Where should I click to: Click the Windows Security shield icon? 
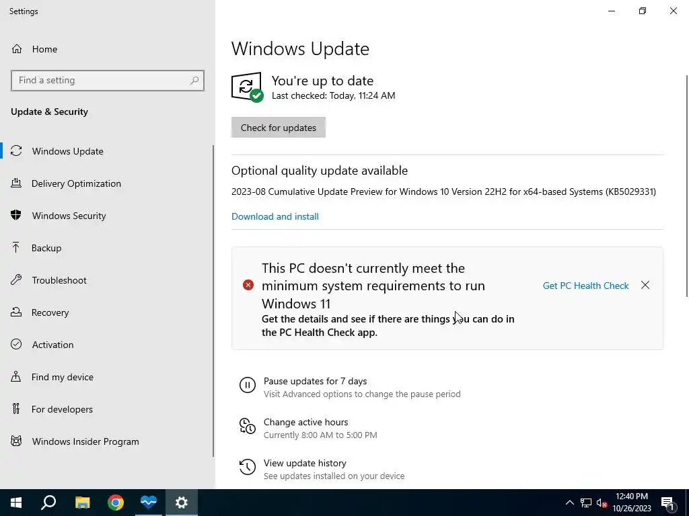coord(16,216)
